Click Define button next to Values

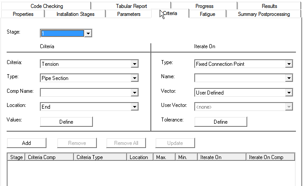tap(66, 121)
